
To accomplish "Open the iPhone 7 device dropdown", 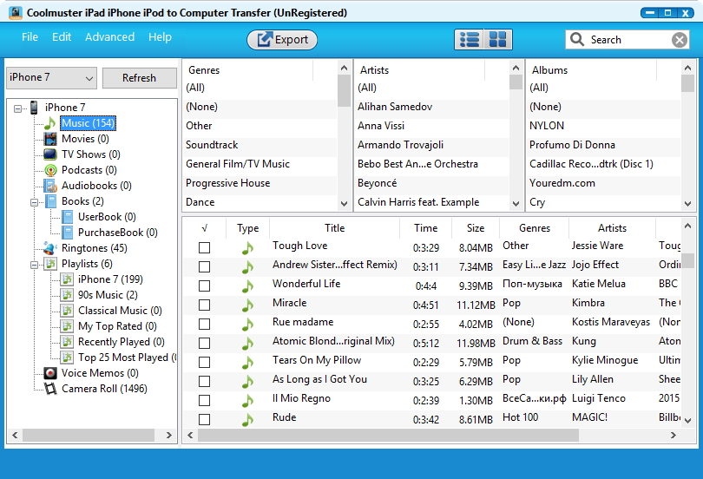I will coord(51,78).
